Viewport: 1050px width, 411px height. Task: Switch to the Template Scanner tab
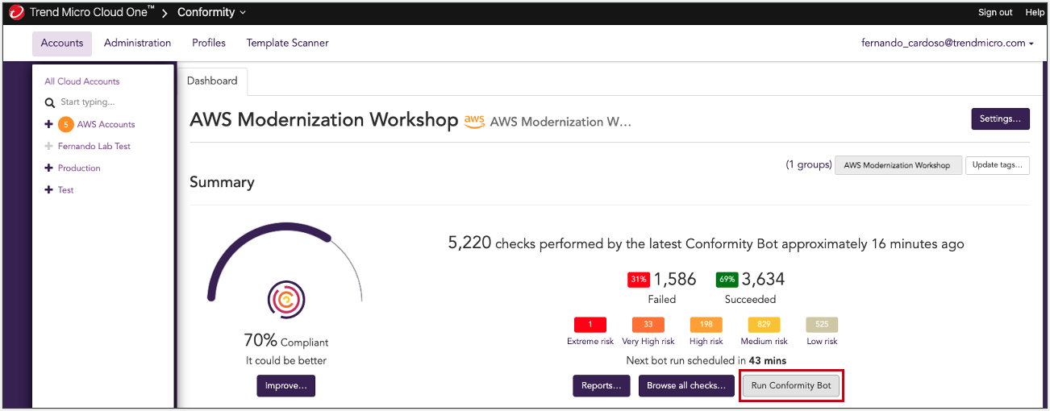(287, 43)
